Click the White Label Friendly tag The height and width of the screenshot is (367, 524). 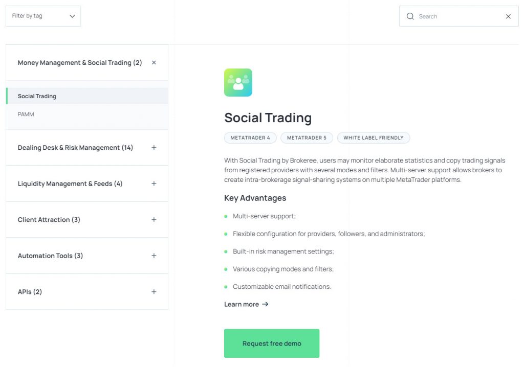tap(373, 138)
